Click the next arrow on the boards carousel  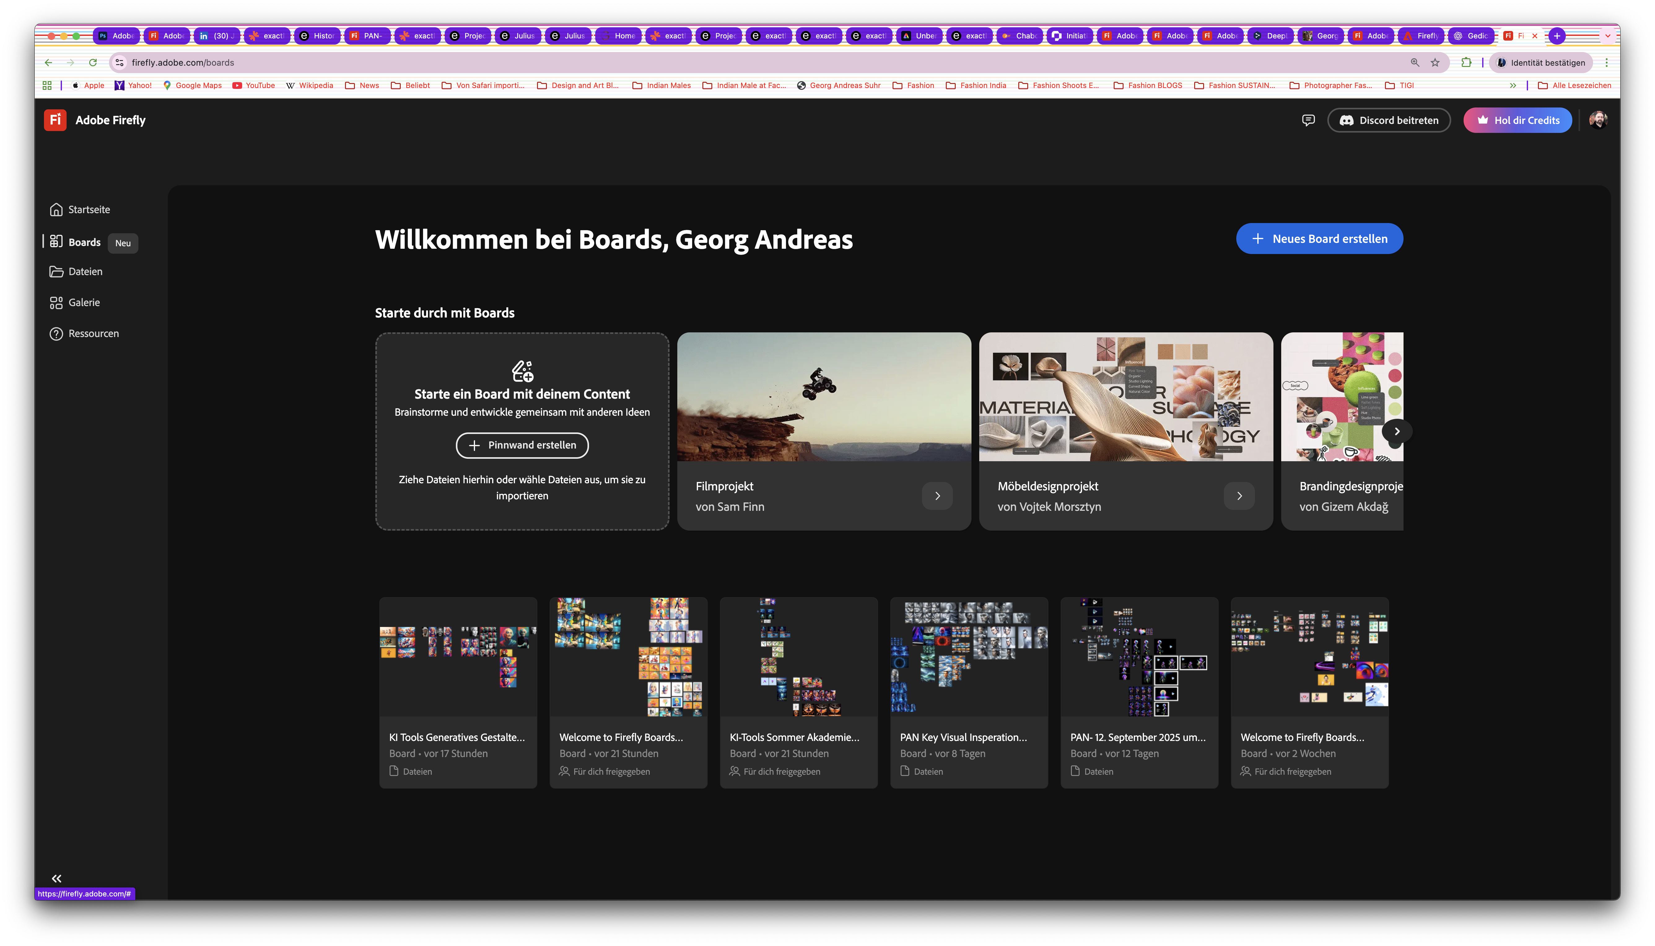click(1396, 431)
